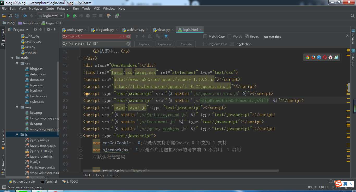Image resolution: width=356 pixels, height=192 pixels.
Task: Click the Replace button
Action: 144,44
